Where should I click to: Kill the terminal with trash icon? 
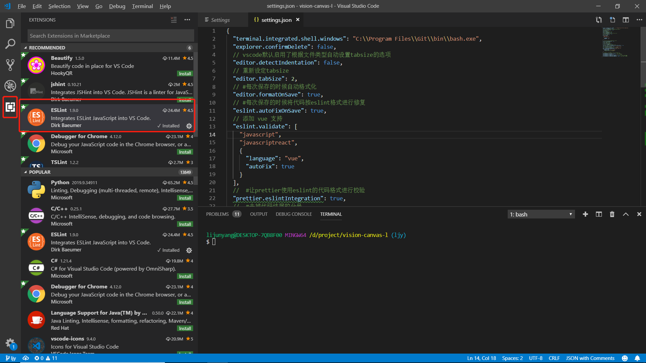(x=612, y=214)
